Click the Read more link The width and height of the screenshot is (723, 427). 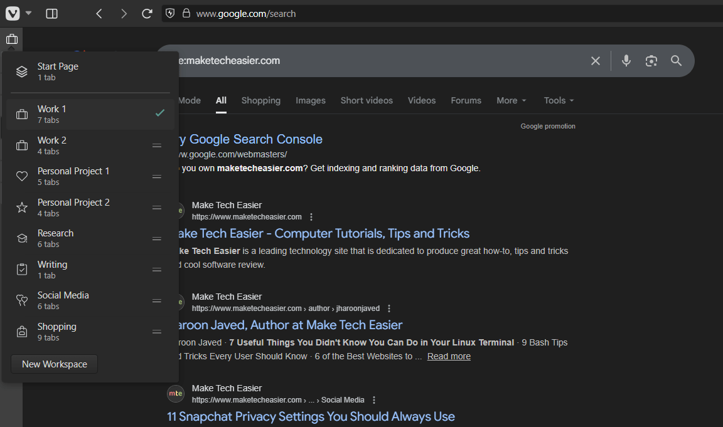pos(449,356)
